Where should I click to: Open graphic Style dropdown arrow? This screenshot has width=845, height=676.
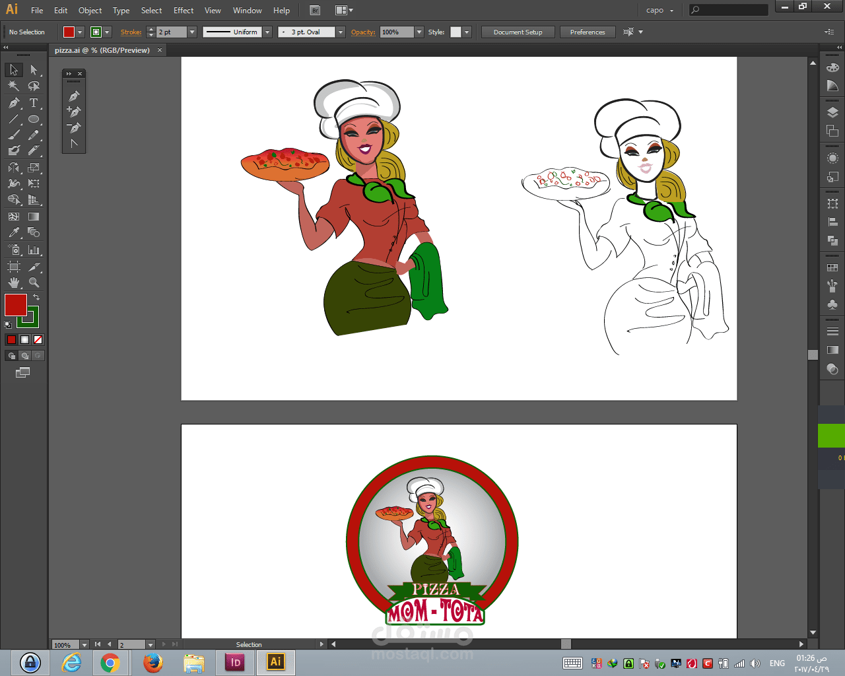[x=467, y=32]
